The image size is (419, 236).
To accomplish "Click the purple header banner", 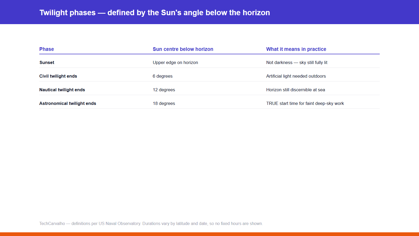I will 210,12.
